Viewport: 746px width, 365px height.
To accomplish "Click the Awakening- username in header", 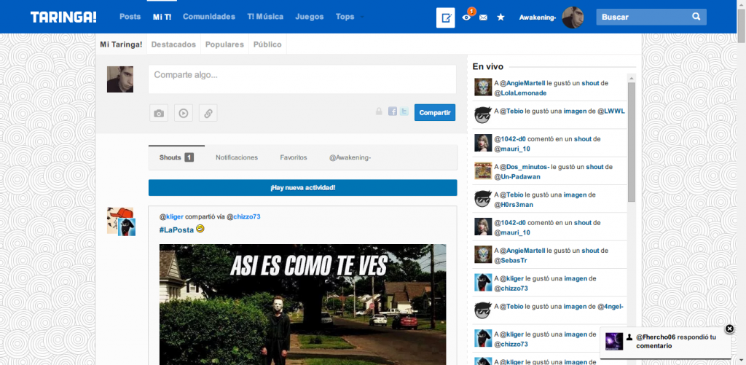I will (538, 17).
